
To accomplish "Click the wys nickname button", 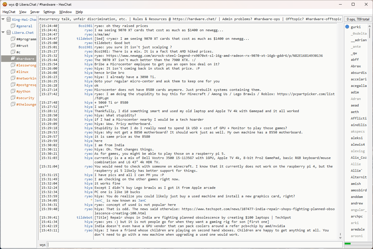I will [x=43, y=245].
